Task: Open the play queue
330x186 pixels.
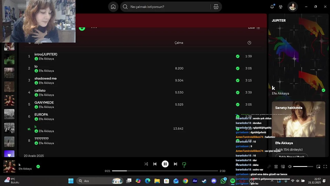Action: [x=276, y=167]
